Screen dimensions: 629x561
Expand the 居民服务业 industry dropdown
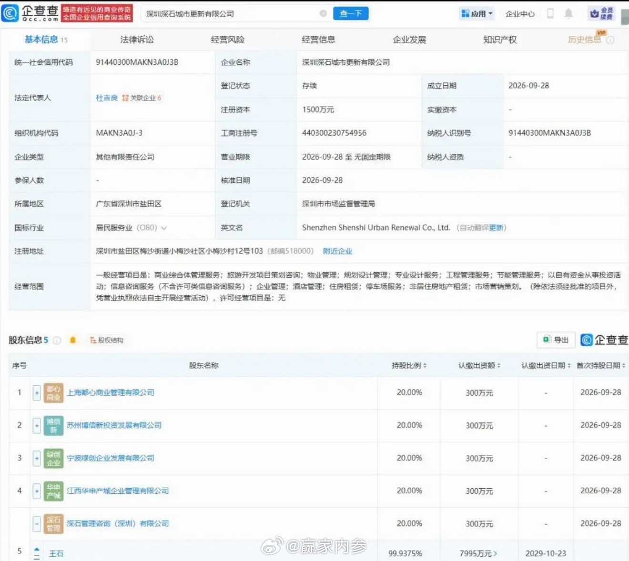pyautogui.click(x=164, y=228)
